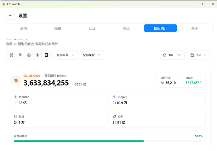Screen dimensions: 217x151
Task: Open the 全部模型 dropdown
Action: [x=92, y=55]
